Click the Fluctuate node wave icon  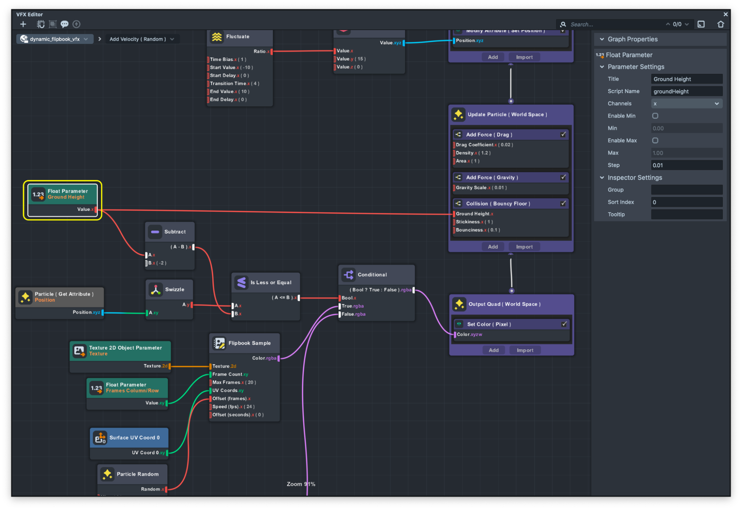pos(217,37)
